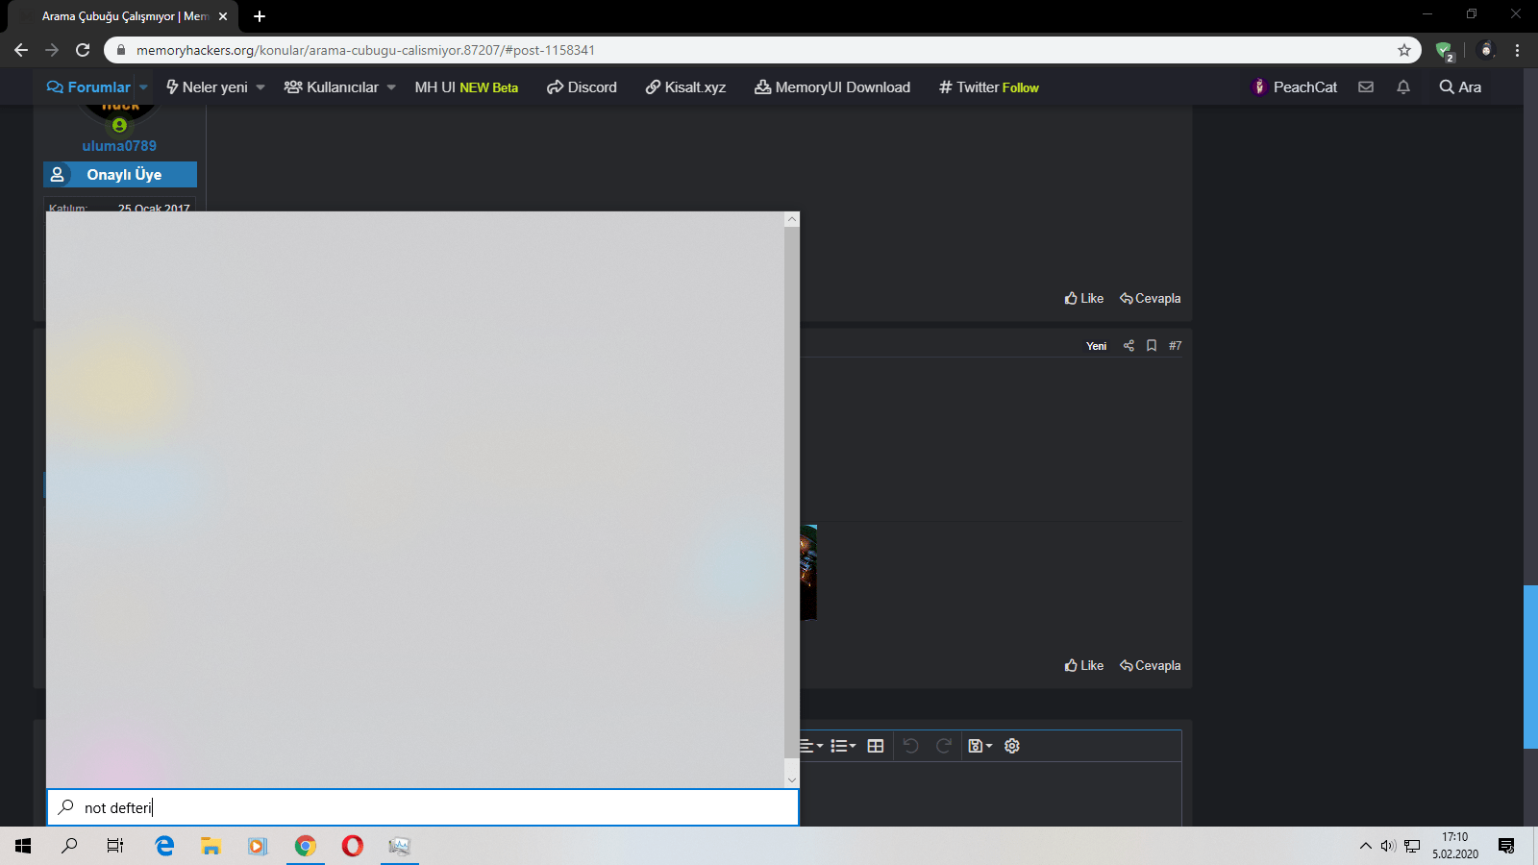Open the editor list dropdown

(x=843, y=746)
